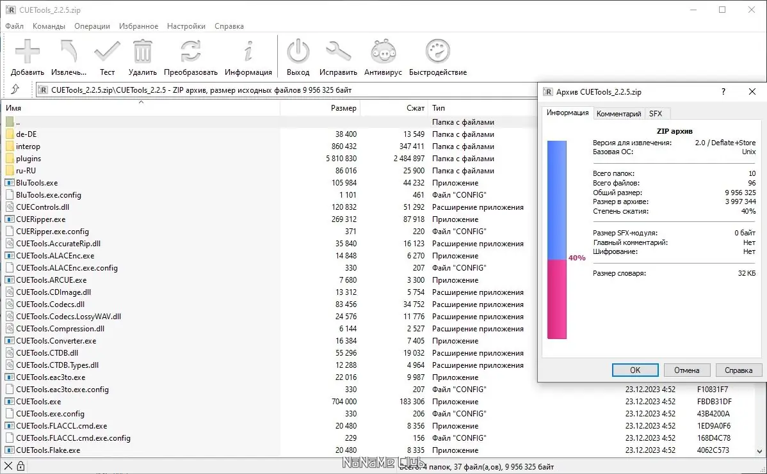Select the Информация tab in dialog
Viewport: 767px width, 474px height.
point(567,113)
